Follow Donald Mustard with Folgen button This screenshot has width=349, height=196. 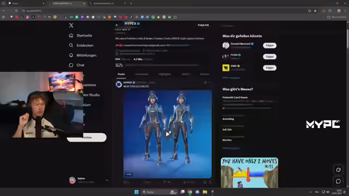[269, 45]
